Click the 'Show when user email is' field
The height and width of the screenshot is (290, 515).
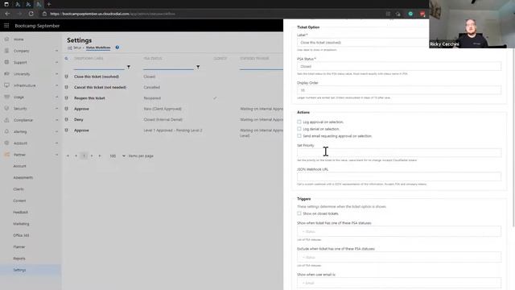[399, 283]
